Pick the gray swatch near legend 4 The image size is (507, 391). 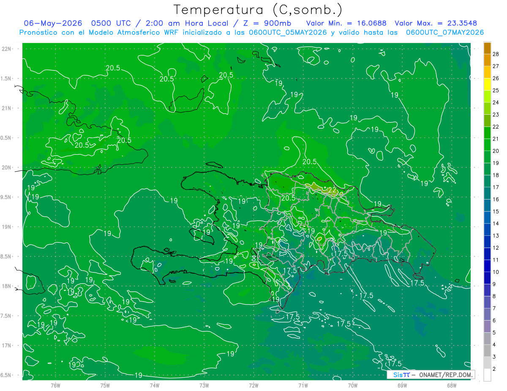(487, 351)
